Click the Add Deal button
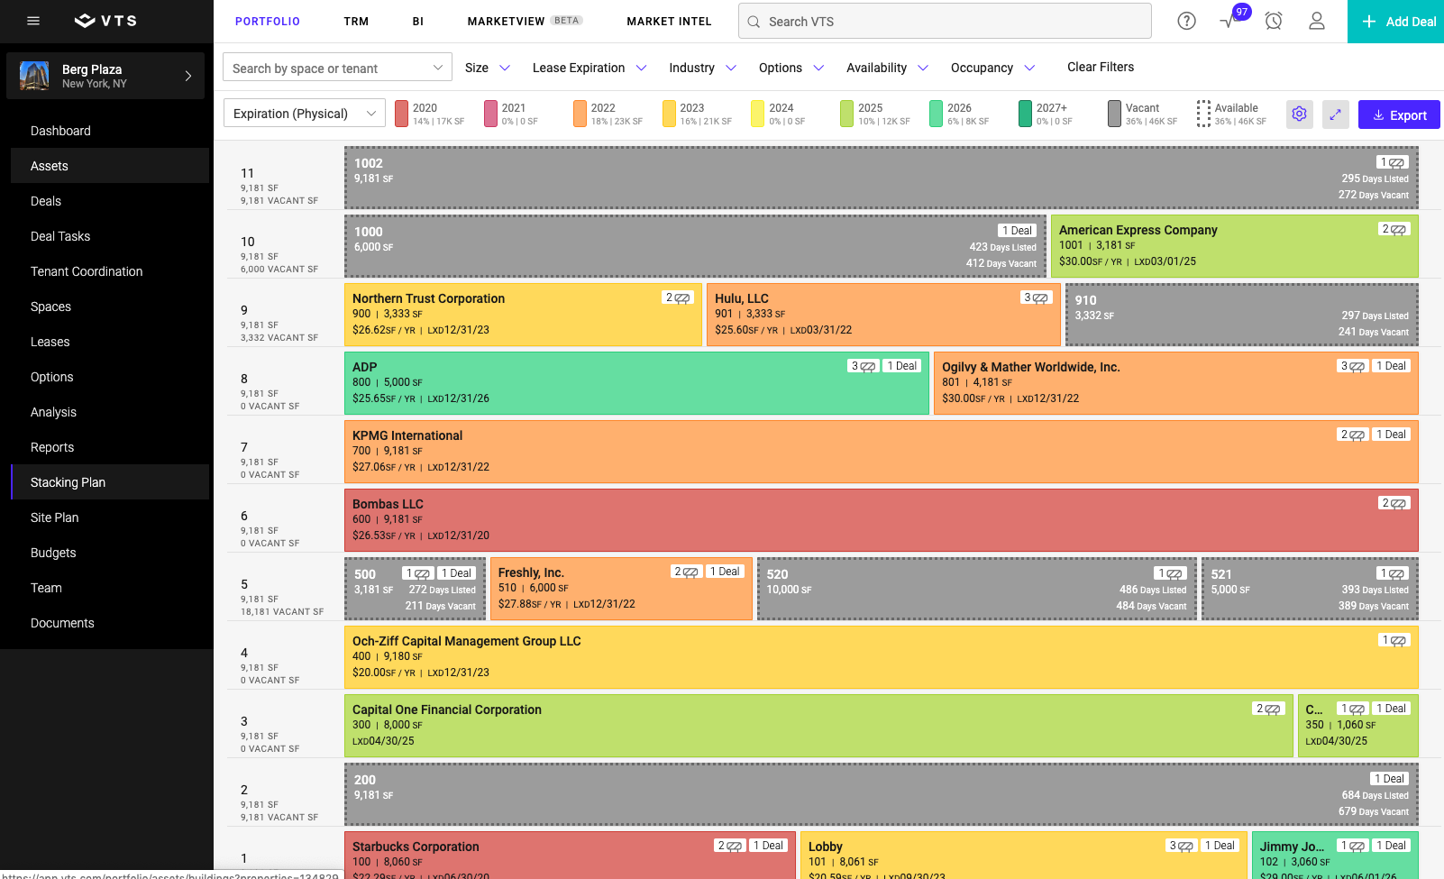 pyautogui.click(x=1395, y=22)
